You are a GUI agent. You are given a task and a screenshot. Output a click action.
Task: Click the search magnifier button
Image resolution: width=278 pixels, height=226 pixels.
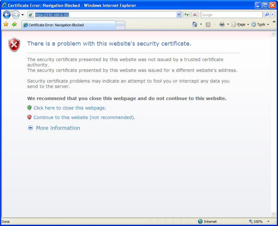[267, 15]
